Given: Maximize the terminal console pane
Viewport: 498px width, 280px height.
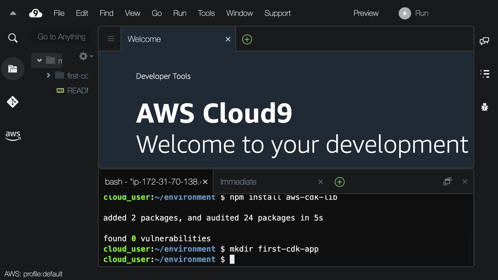Looking at the screenshot, I should (x=447, y=181).
